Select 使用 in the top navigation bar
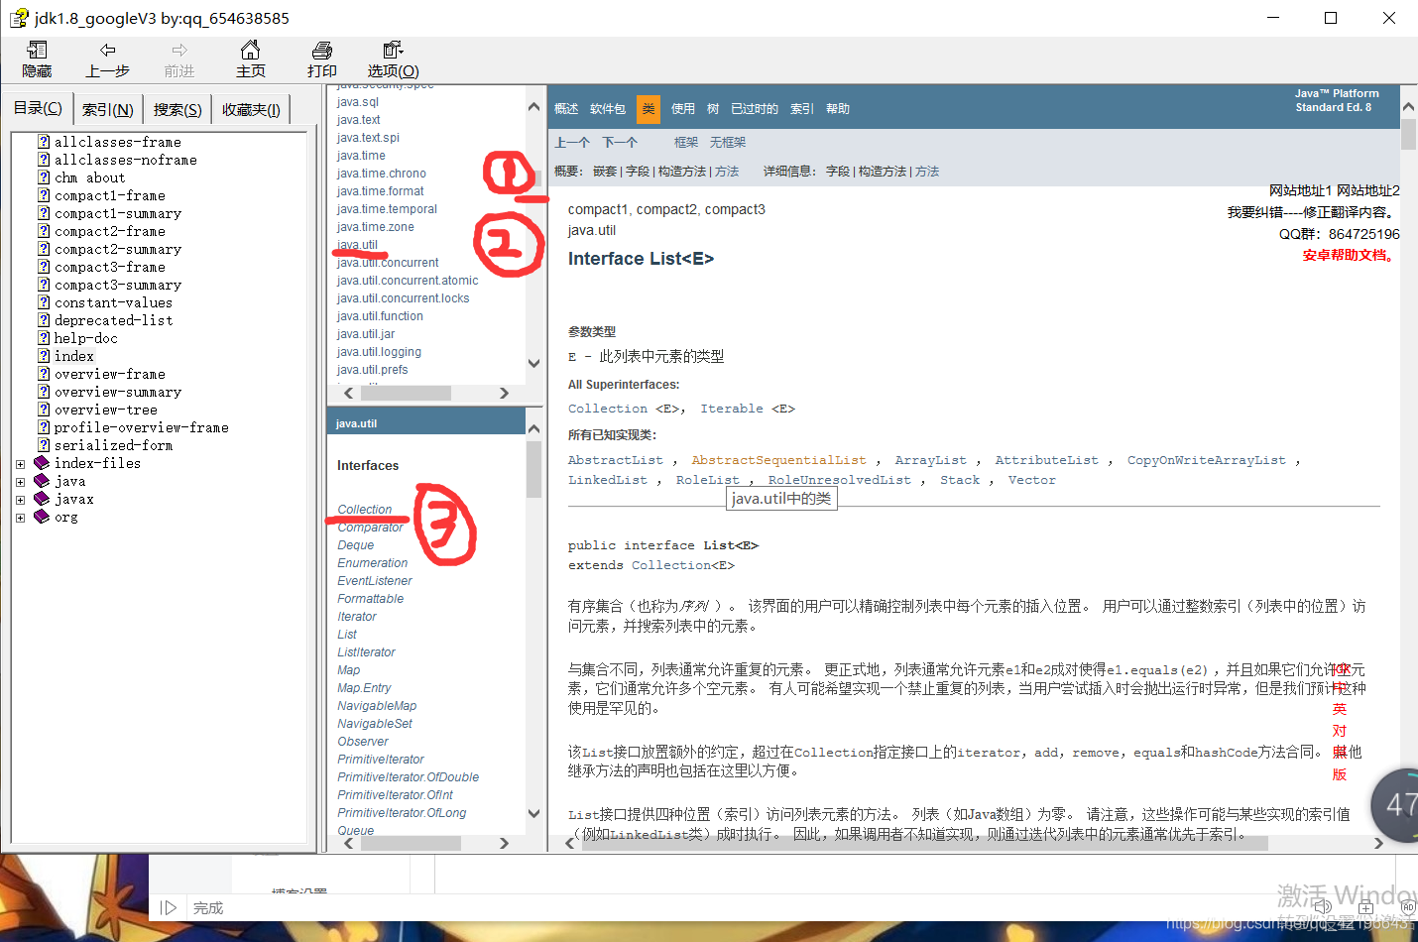Screen dimensions: 1418x942 pyautogui.click(x=682, y=109)
